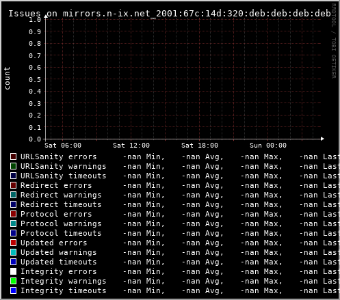Select the Redirect warnings teal swatch

coord(13,195)
